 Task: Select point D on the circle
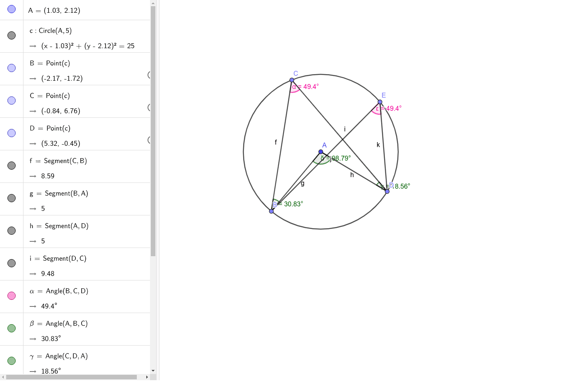tap(387, 191)
